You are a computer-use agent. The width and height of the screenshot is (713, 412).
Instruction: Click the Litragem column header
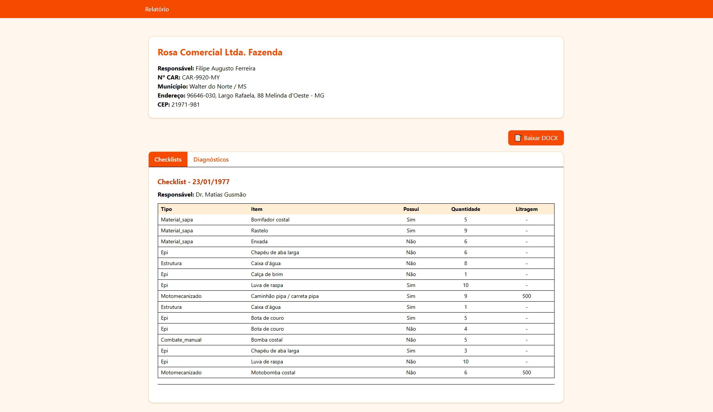click(x=526, y=209)
